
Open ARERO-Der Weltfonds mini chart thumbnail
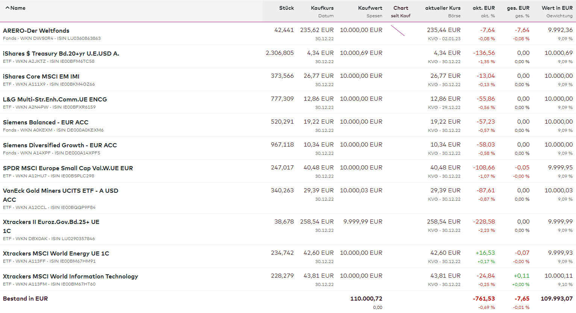point(397,31)
